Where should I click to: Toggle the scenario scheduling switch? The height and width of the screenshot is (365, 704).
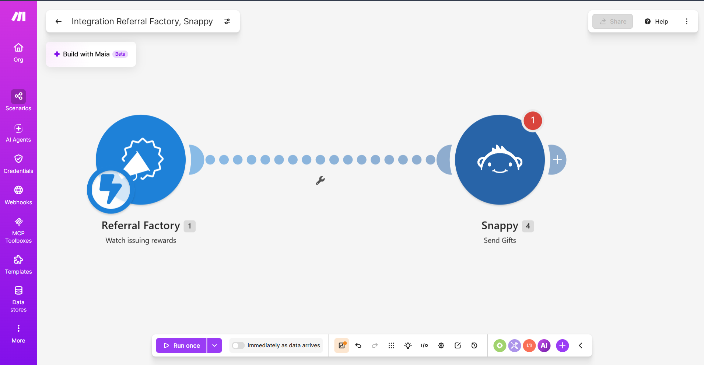(x=238, y=345)
